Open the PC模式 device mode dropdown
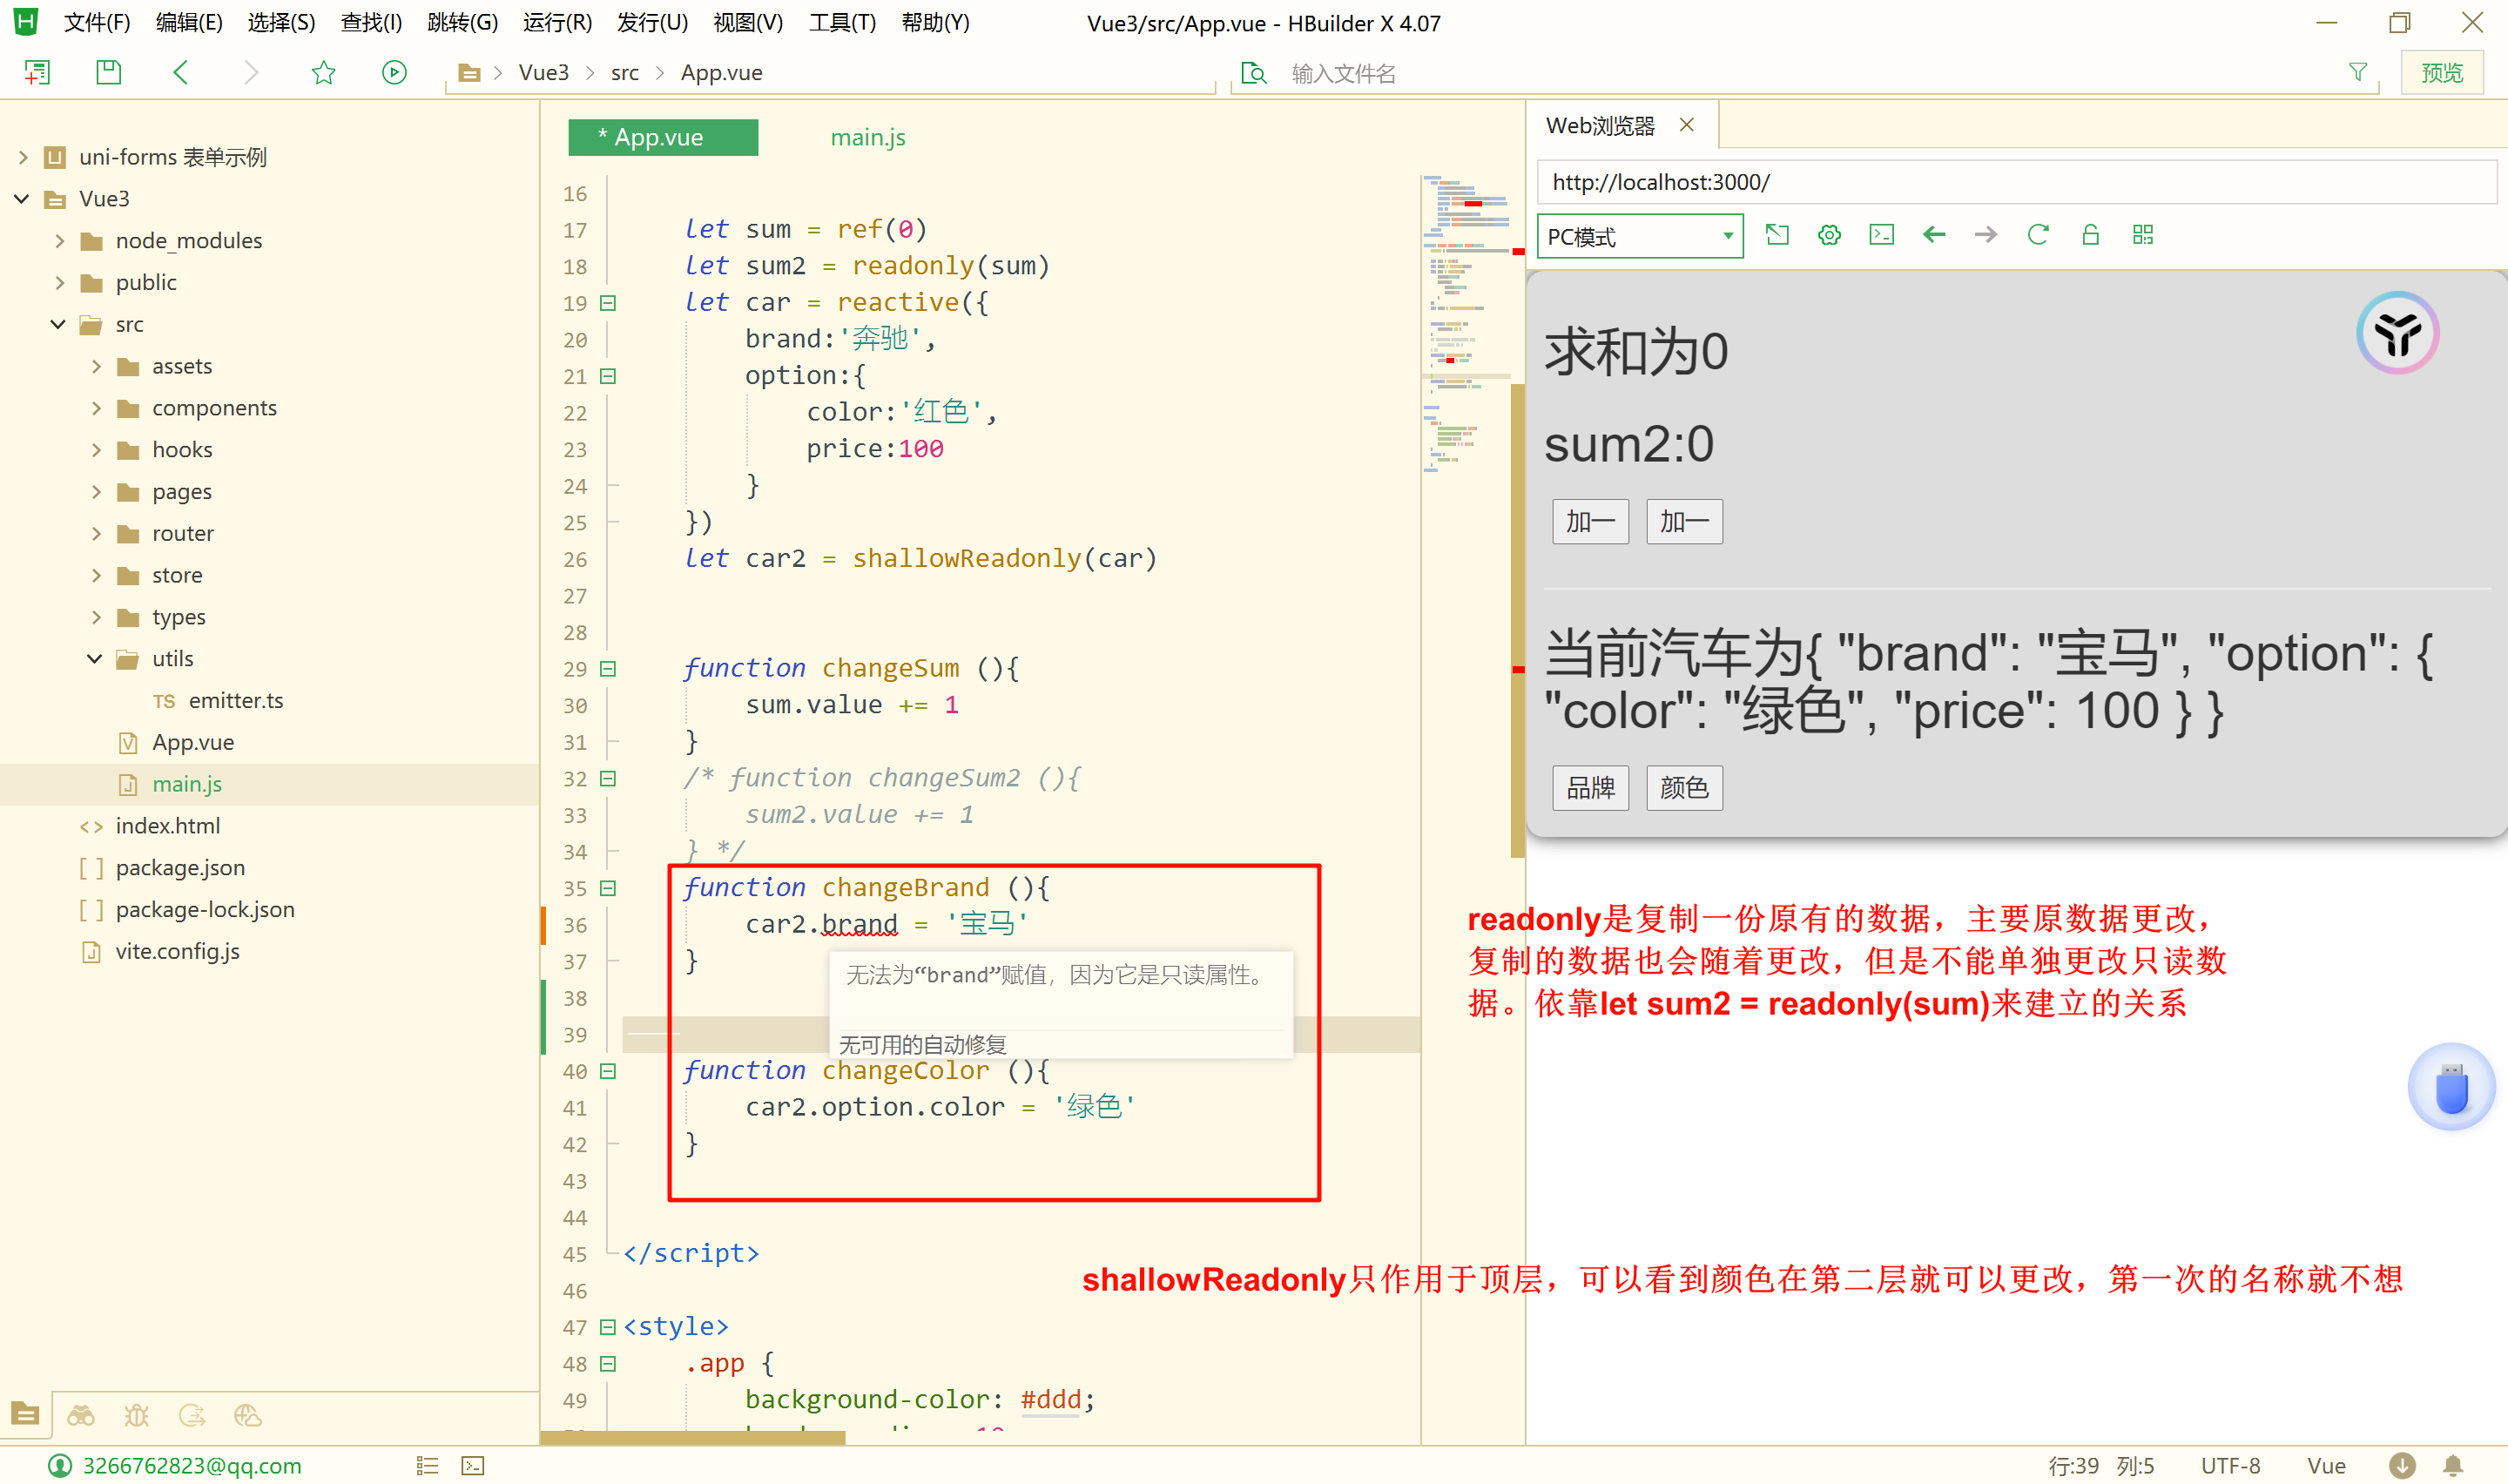2508x1484 pixels. 1638,236
